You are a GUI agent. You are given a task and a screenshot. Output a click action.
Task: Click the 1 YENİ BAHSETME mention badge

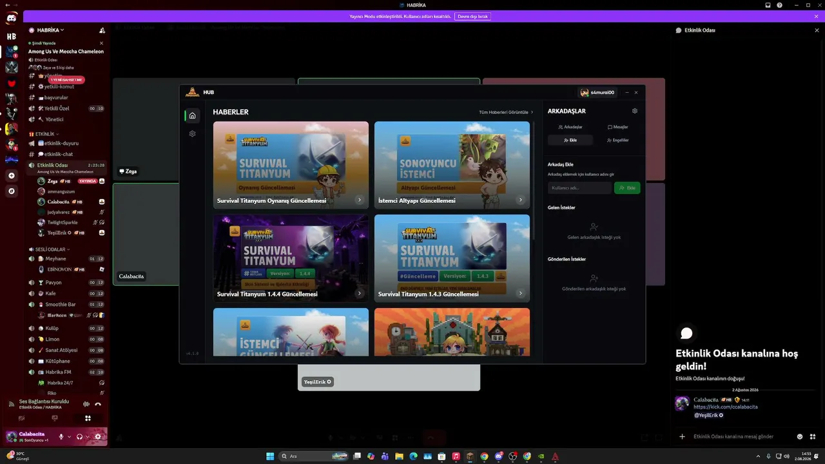pyautogui.click(x=66, y=80)
